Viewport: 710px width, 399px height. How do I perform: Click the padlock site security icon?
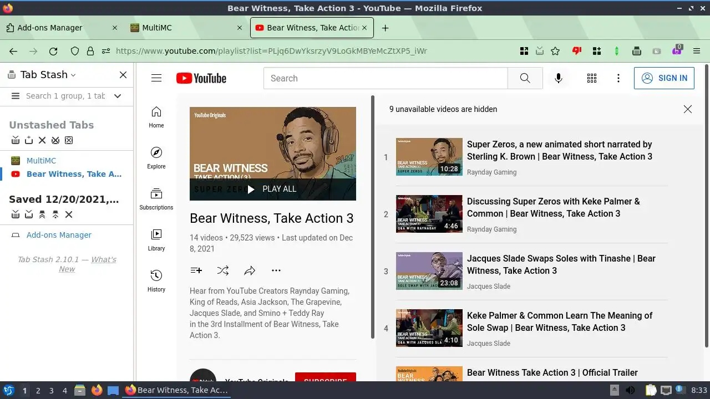coord(90,51)
